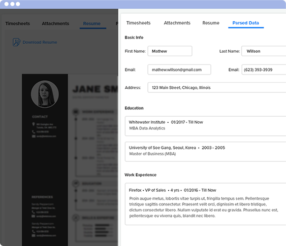This screenshot has width=286, height=246.
Task: Edit the Last Name field Willson
Action: point(264,51)
